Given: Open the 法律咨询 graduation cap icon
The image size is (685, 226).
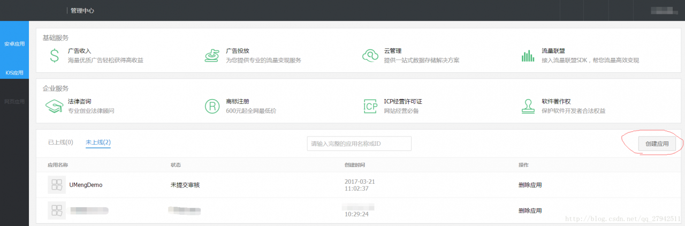Looking at the screenshot, I should click(x=54, y=106).
